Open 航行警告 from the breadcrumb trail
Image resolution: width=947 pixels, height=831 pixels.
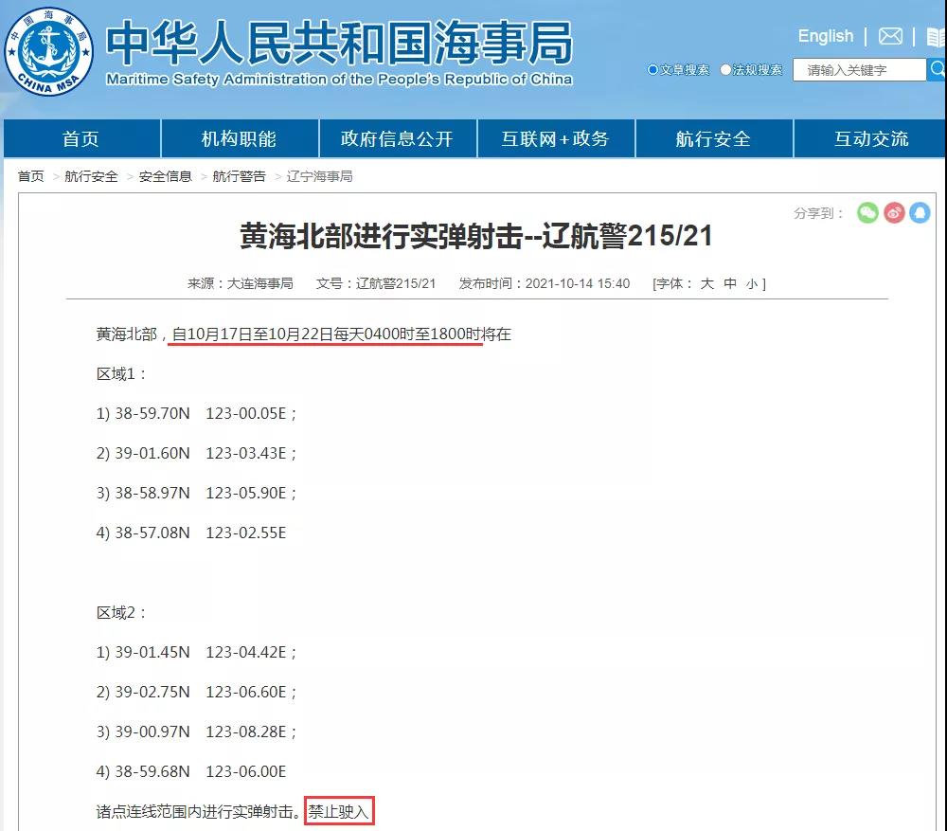[x=241, y=176]
